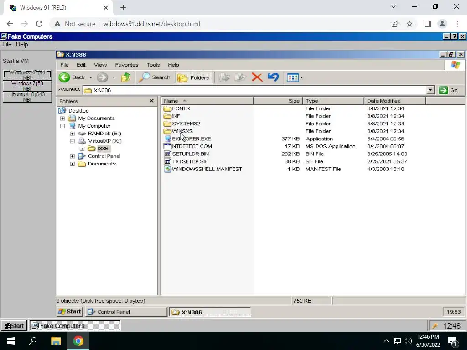Expand My Documents tree node

62,118
